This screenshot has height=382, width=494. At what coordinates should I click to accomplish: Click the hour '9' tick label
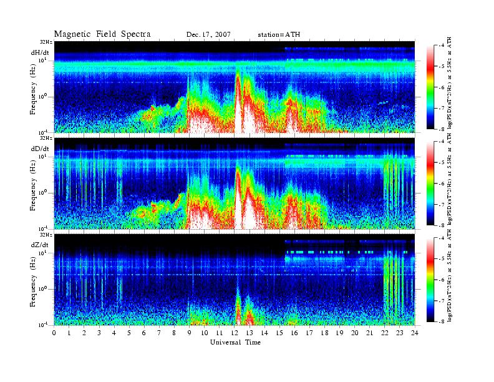point(190,333)
